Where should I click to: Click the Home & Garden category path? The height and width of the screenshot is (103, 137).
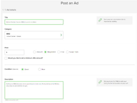tap(14, 36)
